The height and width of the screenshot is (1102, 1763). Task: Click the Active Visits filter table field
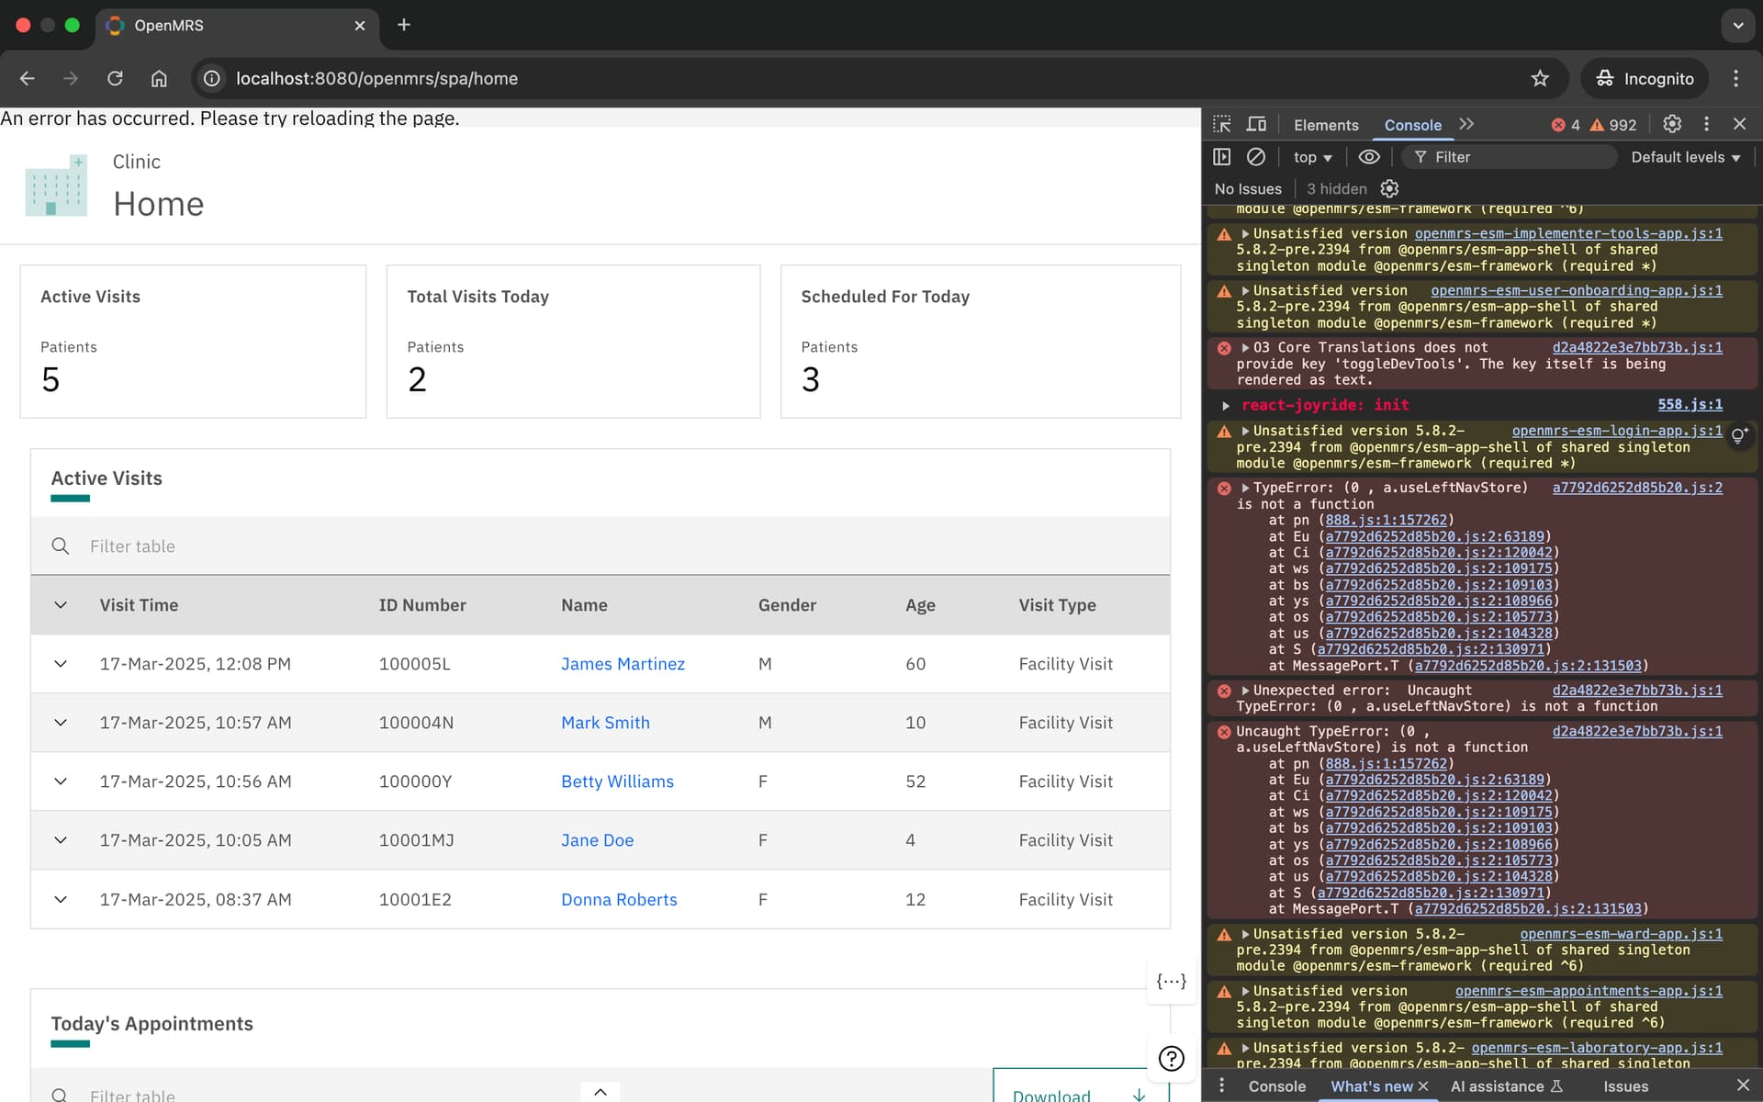pyautogui.click(x=601, y=546)
